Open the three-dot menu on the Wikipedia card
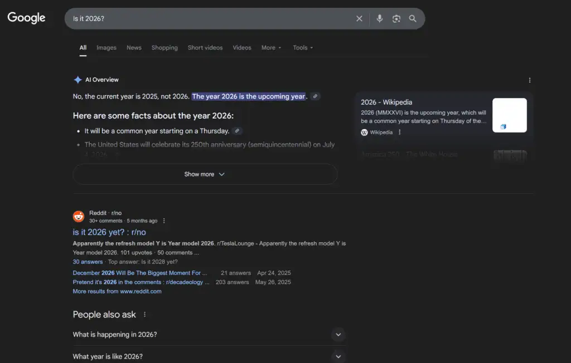Screen dimensions: 571x363 tap(399, 132)
